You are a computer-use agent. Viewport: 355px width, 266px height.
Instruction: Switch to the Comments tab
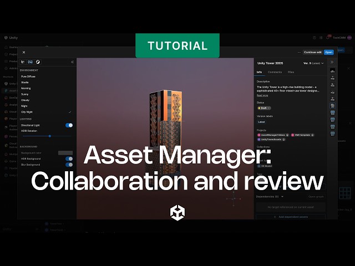(275, 72)
